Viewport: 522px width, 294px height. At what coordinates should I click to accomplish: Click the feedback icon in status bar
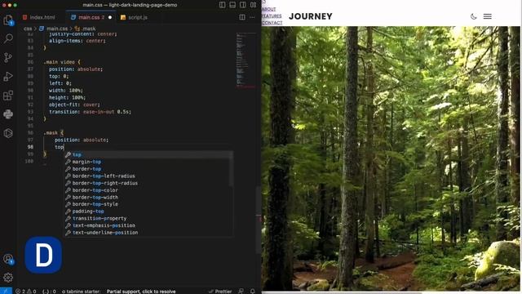[x=241, y=292]
